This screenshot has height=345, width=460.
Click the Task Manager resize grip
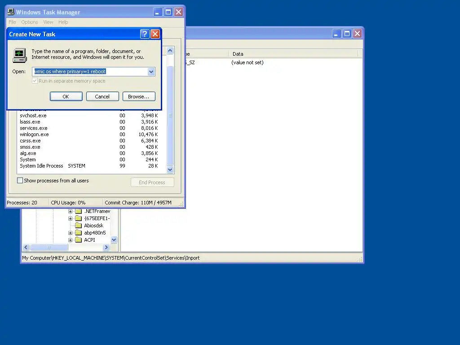181,203
